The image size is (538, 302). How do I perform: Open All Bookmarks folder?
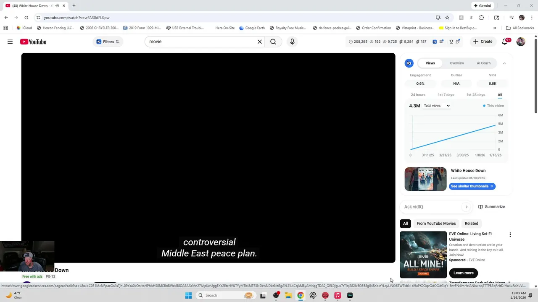[x=520, y=28]
